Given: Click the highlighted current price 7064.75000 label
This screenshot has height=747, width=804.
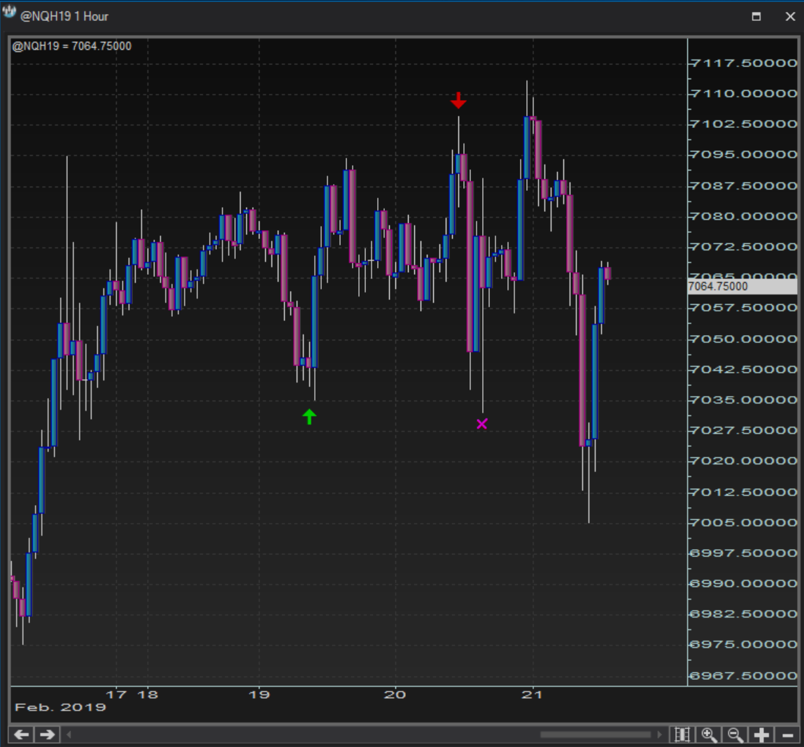Looking at the screenshot, I should tap(742, 286).
